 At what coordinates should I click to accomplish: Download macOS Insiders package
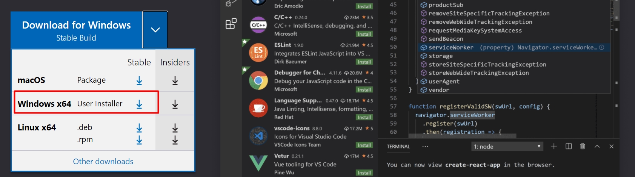click(175, 80)
